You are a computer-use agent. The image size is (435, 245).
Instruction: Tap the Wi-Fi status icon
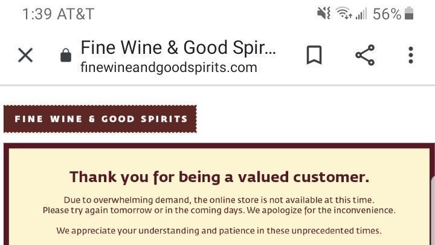(x=344, y=13)
